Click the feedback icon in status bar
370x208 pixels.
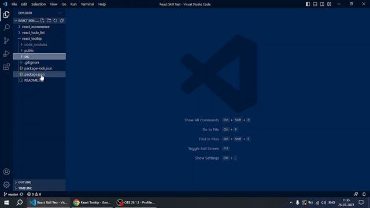(x=356, y=194)
